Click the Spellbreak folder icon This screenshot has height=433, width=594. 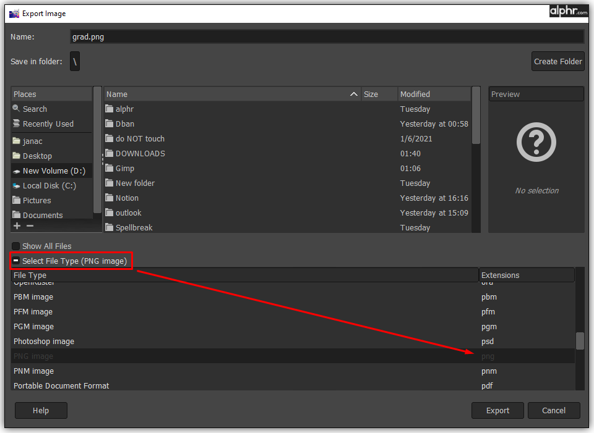(x=109, y=227)
